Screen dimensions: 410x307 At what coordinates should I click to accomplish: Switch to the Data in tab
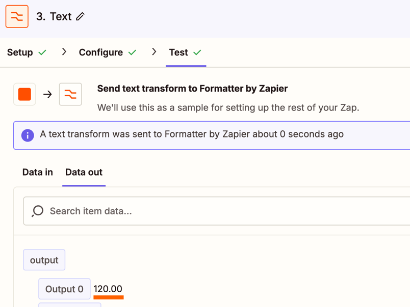point(38,172)
